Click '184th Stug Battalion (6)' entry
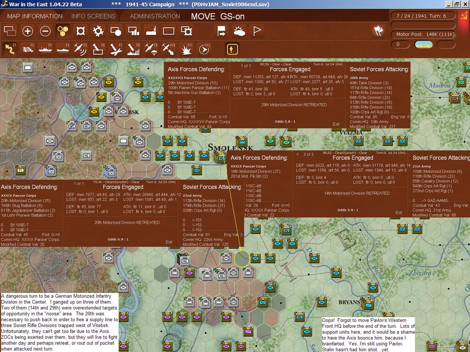The height and width of the screenshot is (352, 470). [x=22, y=205]
